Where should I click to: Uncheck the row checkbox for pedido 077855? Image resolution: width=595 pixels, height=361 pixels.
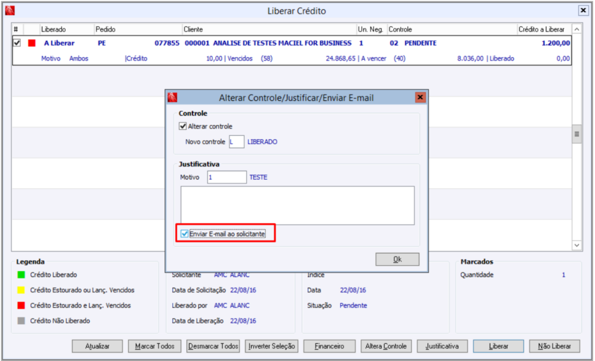pyautogui.click(x=17, y=43)
